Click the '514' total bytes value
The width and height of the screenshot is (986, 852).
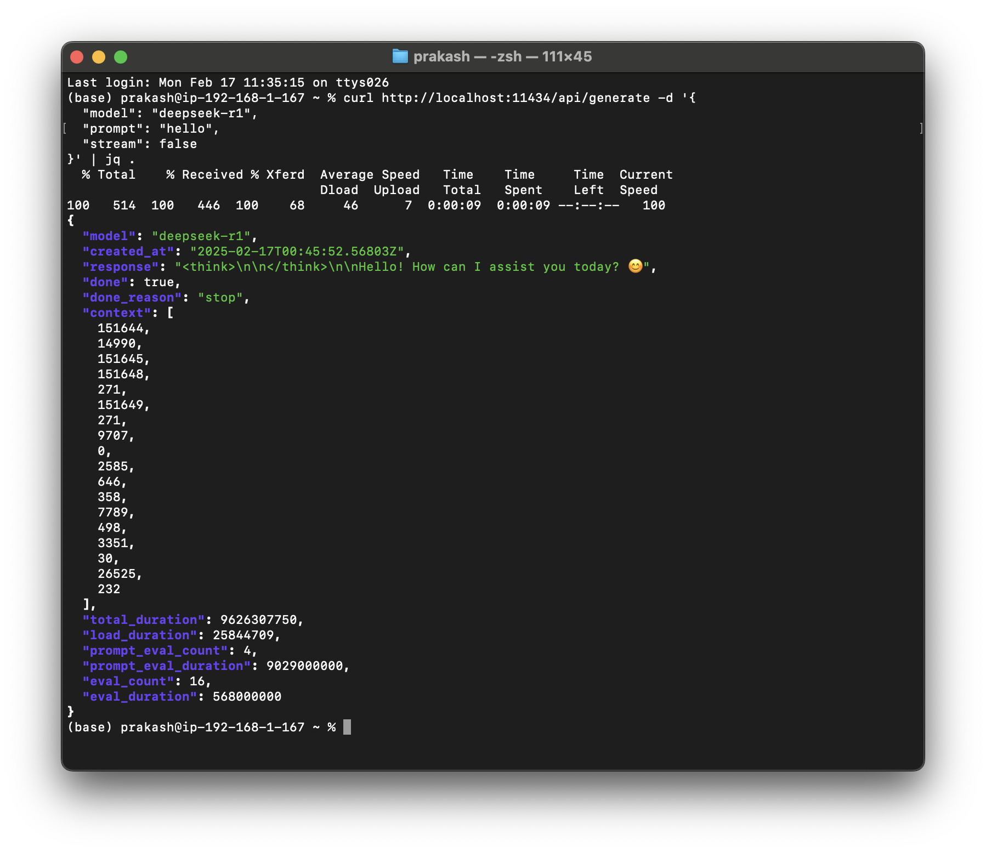click(124, 206)
